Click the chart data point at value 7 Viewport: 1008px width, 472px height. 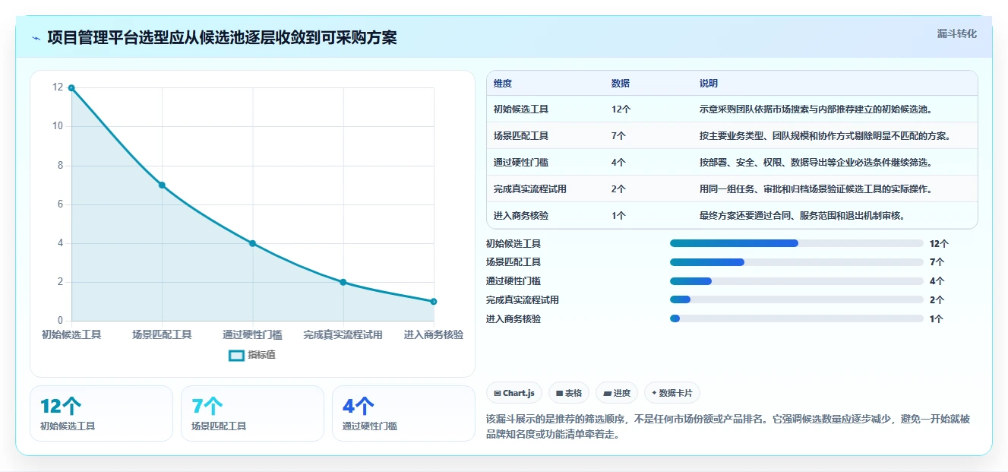point(162,185)
